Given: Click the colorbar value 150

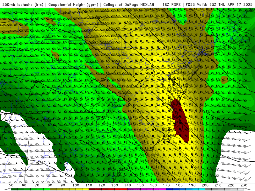Looking at the screenshot, I should point(141,185).
